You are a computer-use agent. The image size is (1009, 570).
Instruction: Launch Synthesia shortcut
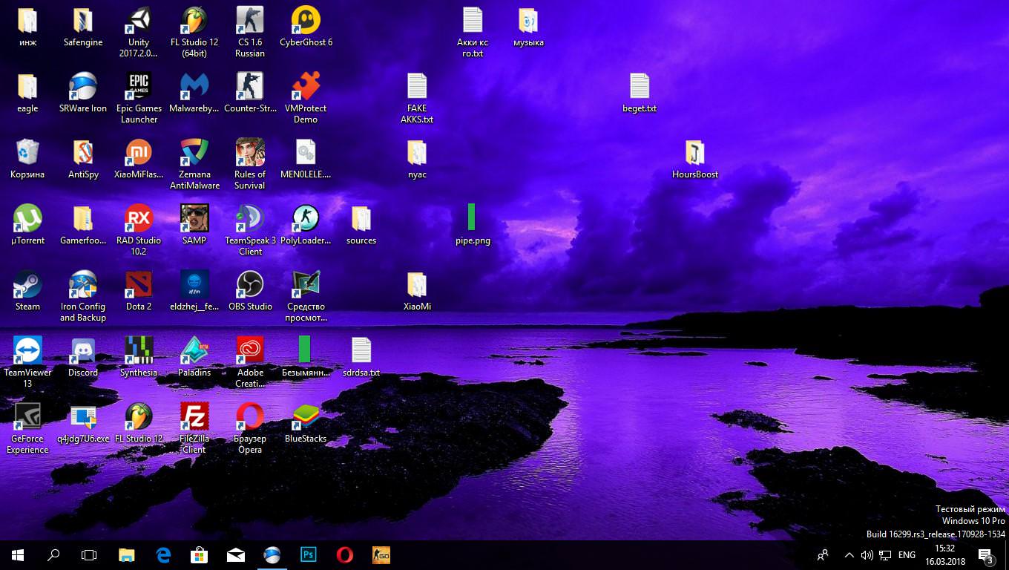click(139, 358)
